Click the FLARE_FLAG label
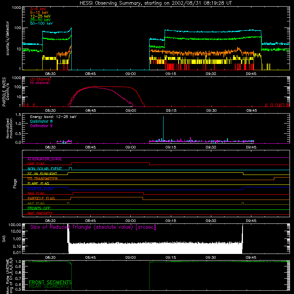This screenshot has height=294, width=294. click(x=38, y=183)
